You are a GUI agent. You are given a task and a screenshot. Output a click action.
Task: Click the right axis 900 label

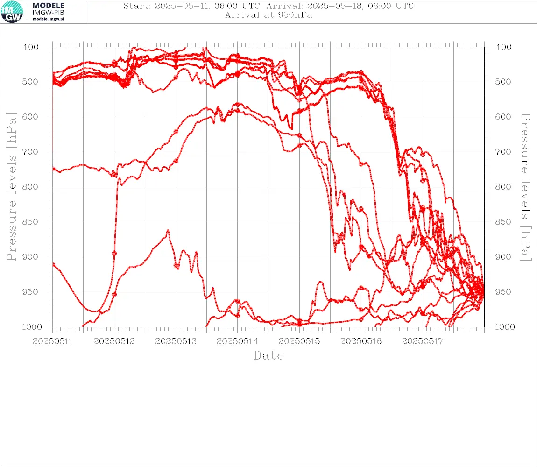503,257
